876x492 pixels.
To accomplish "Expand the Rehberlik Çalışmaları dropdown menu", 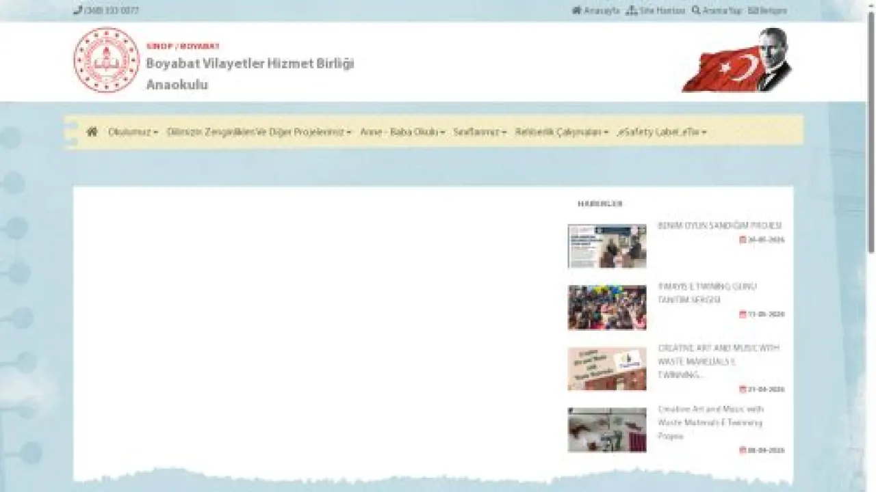I will 562,132.
